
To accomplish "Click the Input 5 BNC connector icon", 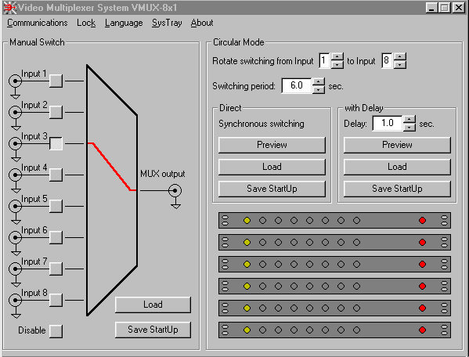I will click(x=15, y=207).
